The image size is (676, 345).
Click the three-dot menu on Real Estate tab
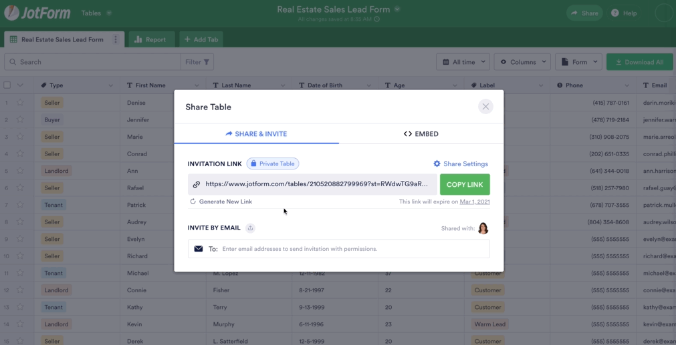[x=116, y=39]
